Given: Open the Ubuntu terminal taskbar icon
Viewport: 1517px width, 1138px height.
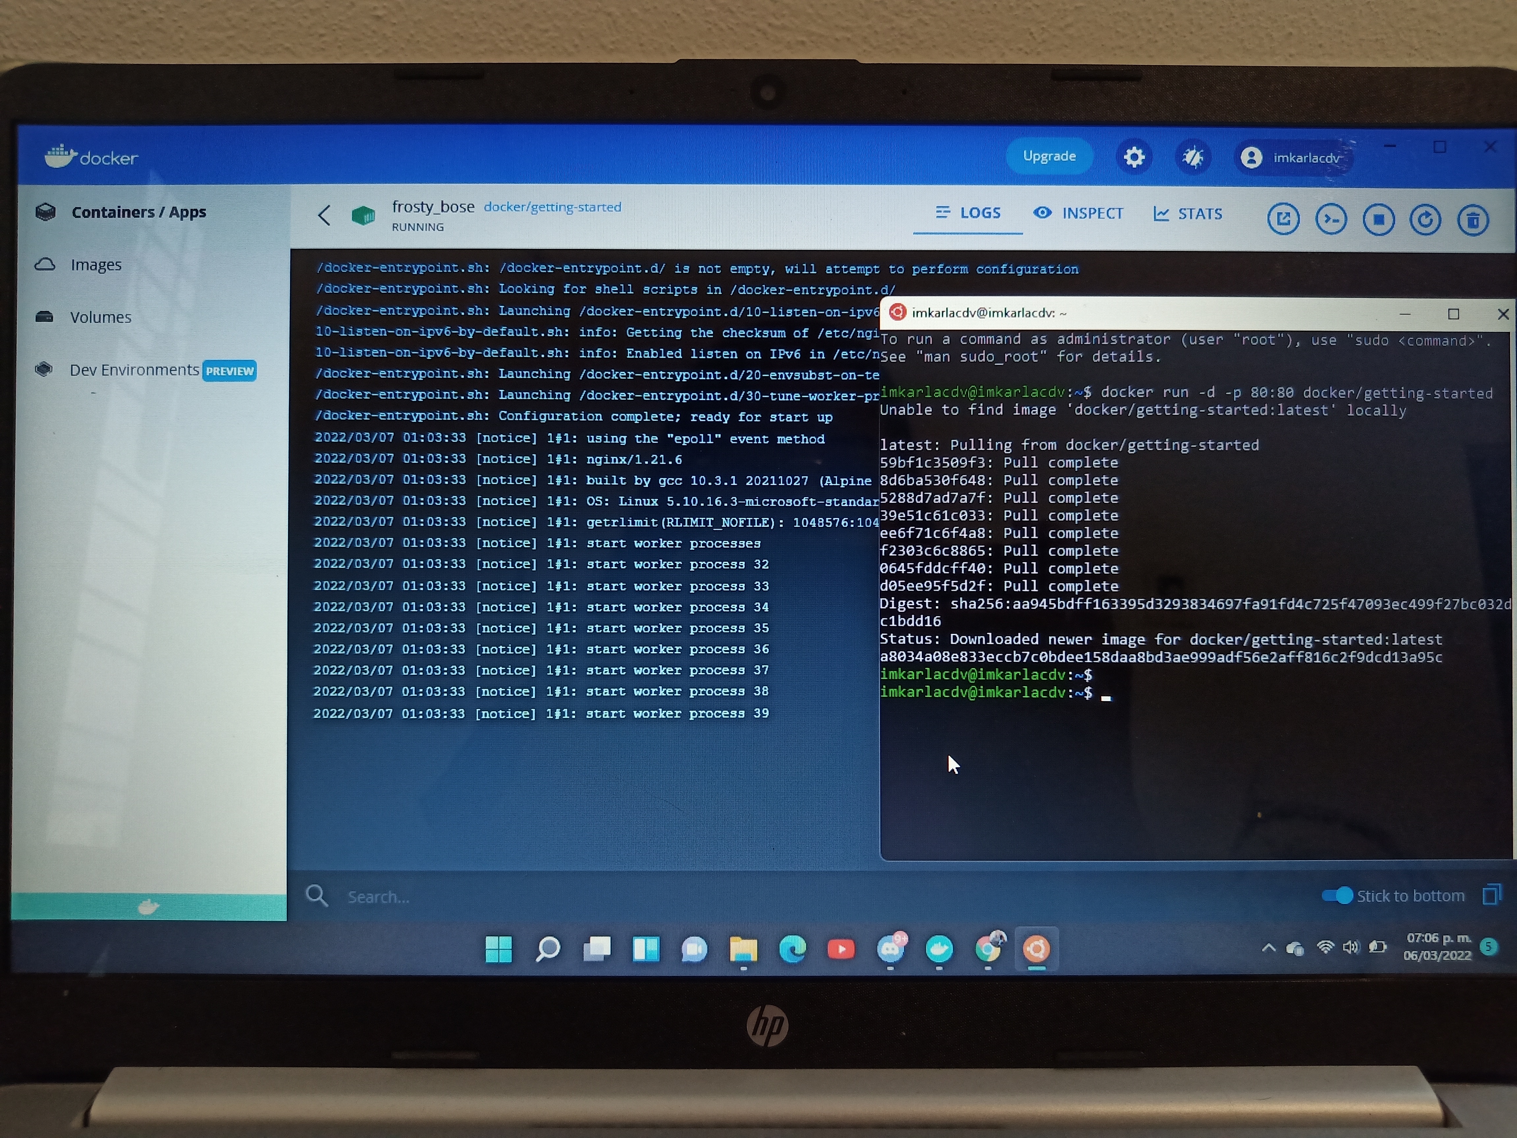Looking at the screenshot, I should click(x=1036, y=950).
